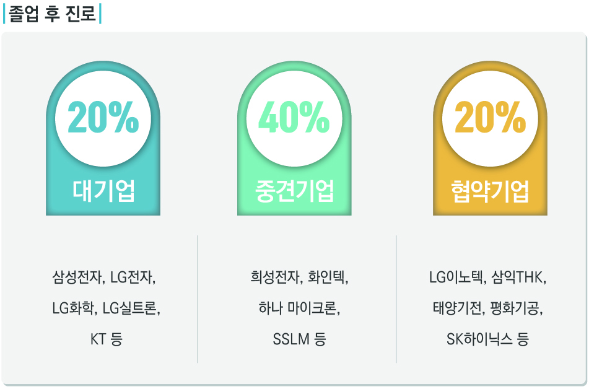Click the teal 20% circle badge
The width and height of the screenshot is (589, 389).
(x=103, y=118)
